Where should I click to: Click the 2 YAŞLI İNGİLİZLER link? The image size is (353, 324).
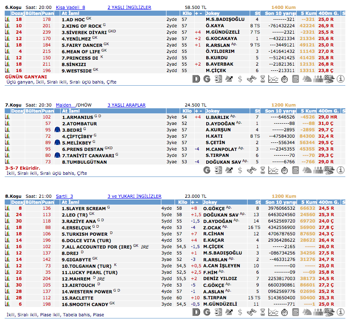coord(129,7)
